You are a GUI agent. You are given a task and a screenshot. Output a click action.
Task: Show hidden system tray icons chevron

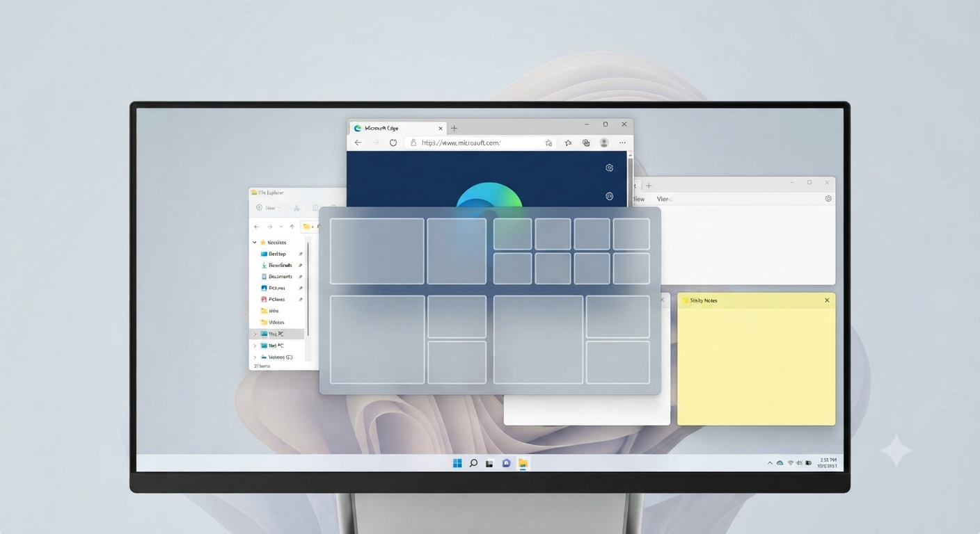(770, 463)
